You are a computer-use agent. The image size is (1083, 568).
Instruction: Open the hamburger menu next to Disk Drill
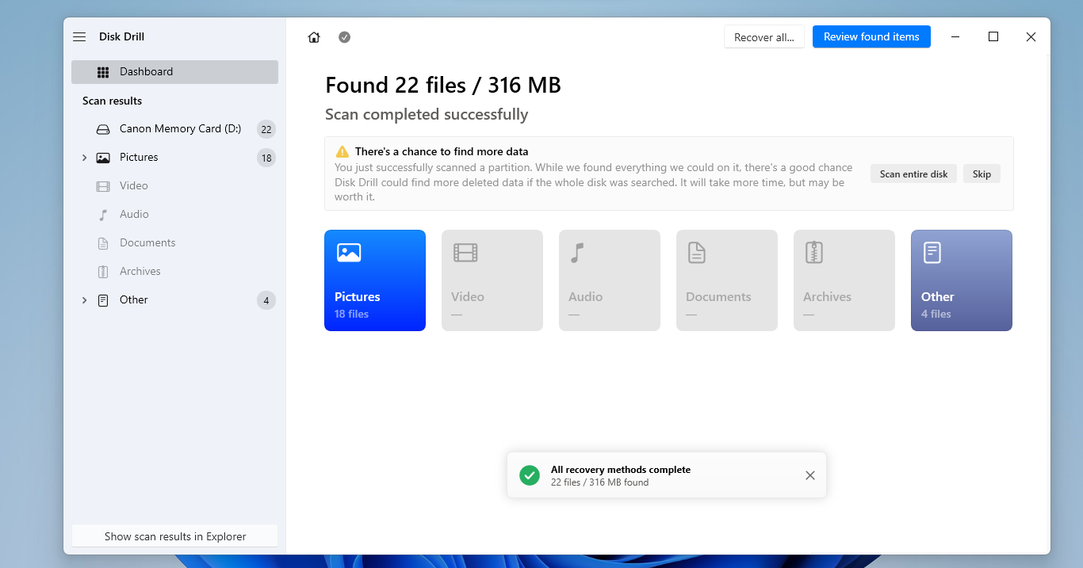[x=79, y=37]
